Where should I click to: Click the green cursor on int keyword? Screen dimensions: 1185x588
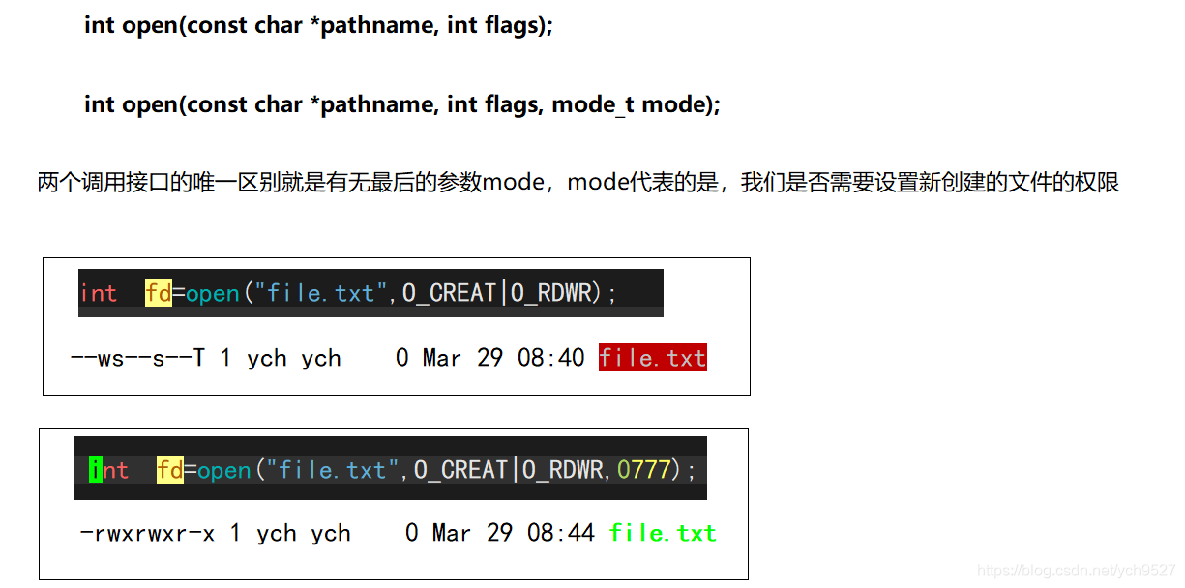96,470
